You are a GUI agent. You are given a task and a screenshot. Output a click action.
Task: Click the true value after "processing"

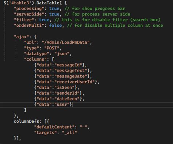54,8
